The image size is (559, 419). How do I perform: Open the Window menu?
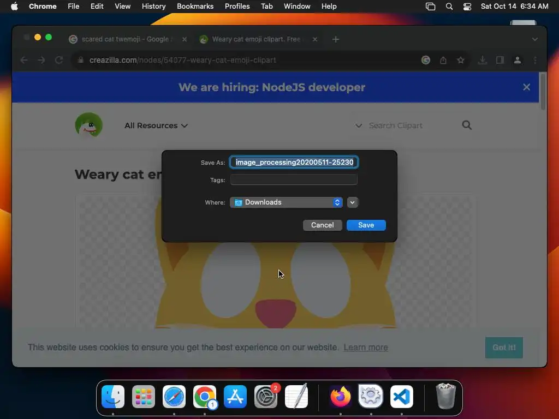click(297, 7)
